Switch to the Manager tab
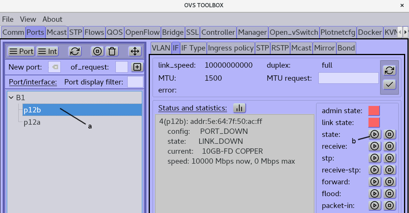The height and width of the screenshot is (213, 409). 253,33
